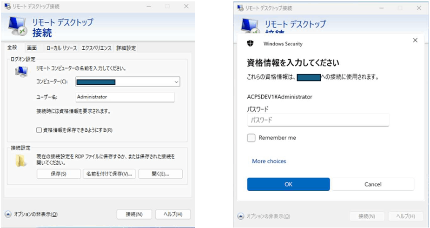Go to the 詳細設定 tab
This screenshot has width=430, height=228.
[126, 48]
